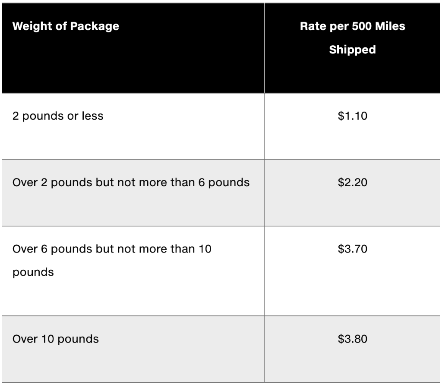Click the $2.20 rate value

coord(353,182)
